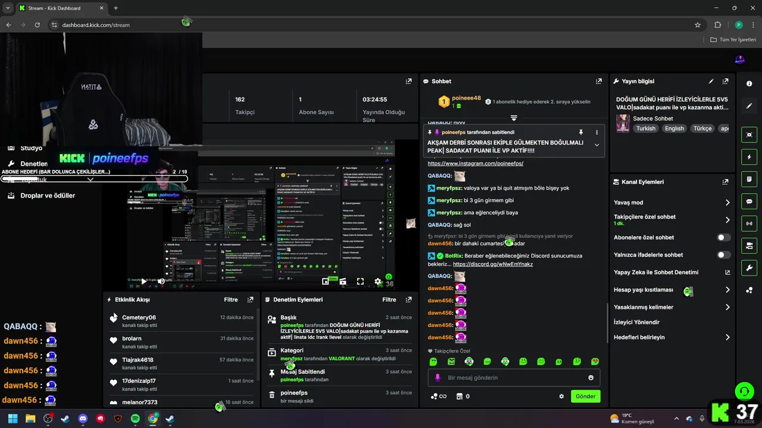The width and height of the screenshot is (762, 428).
Task: Open Spotify from the taskbar
Action: (x=135, y=418)
